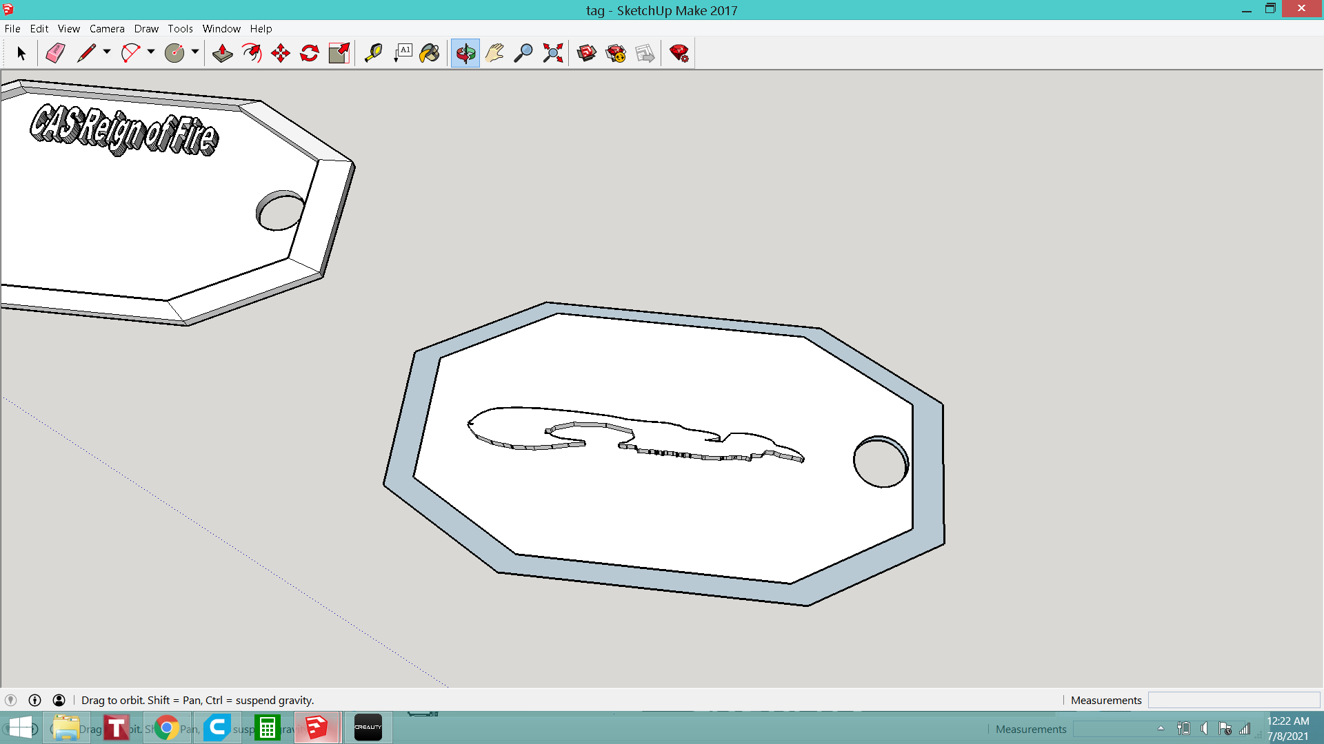
Task: Open the Windows Start button
Action: pyautogui.click(x=20, y=728)
